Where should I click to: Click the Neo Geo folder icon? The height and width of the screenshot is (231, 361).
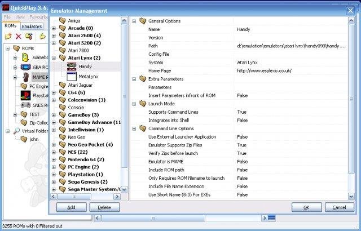pyautogui.click(x=63, y=137)
